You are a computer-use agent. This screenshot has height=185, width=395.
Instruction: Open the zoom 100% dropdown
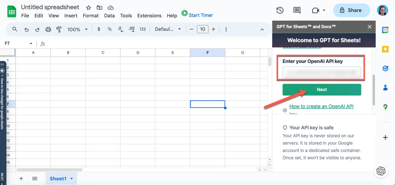(78, 29)
